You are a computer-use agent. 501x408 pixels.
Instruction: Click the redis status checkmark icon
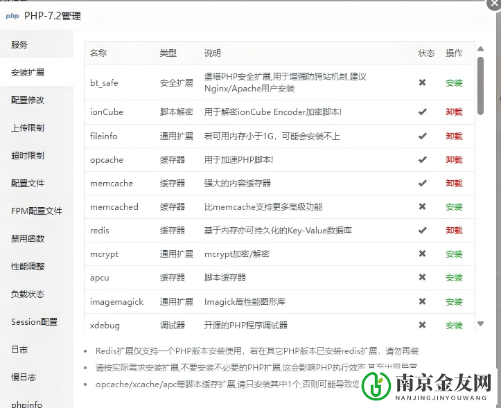tap(423, 230)
